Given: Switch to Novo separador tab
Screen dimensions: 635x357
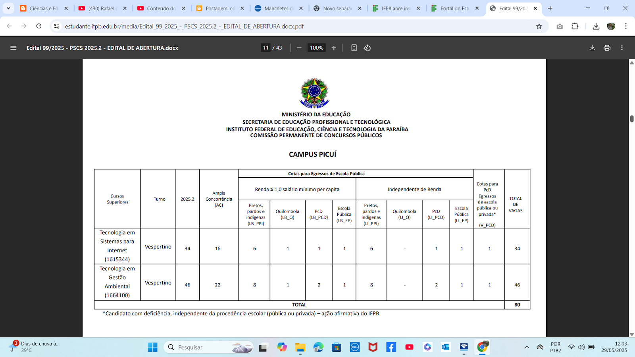Looking at the screenshot, I should click(x=337, y=8).
